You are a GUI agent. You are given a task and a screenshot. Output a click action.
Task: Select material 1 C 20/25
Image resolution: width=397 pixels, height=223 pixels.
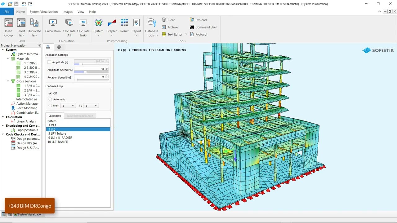(28, 63)
